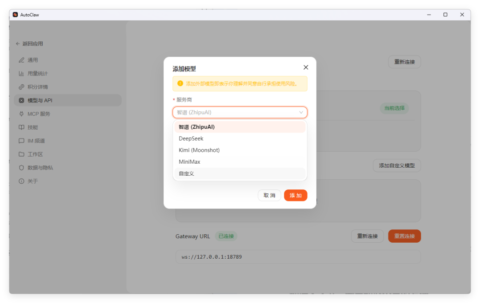This screenshot has width=480, height=303.
Task: Open the 积分详情 label
Action: [38, 87]
